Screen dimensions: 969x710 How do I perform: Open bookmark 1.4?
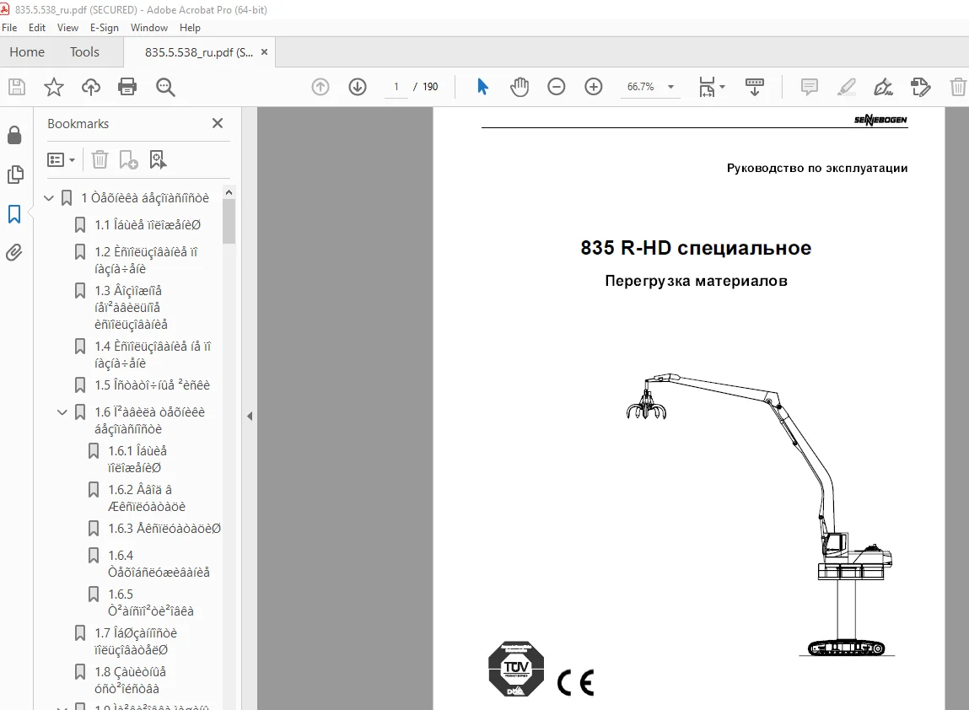(153, 355)
